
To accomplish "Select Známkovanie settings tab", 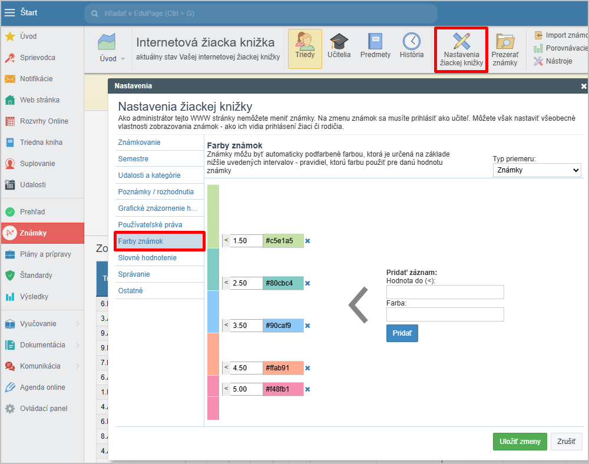I will coord(139,142).
